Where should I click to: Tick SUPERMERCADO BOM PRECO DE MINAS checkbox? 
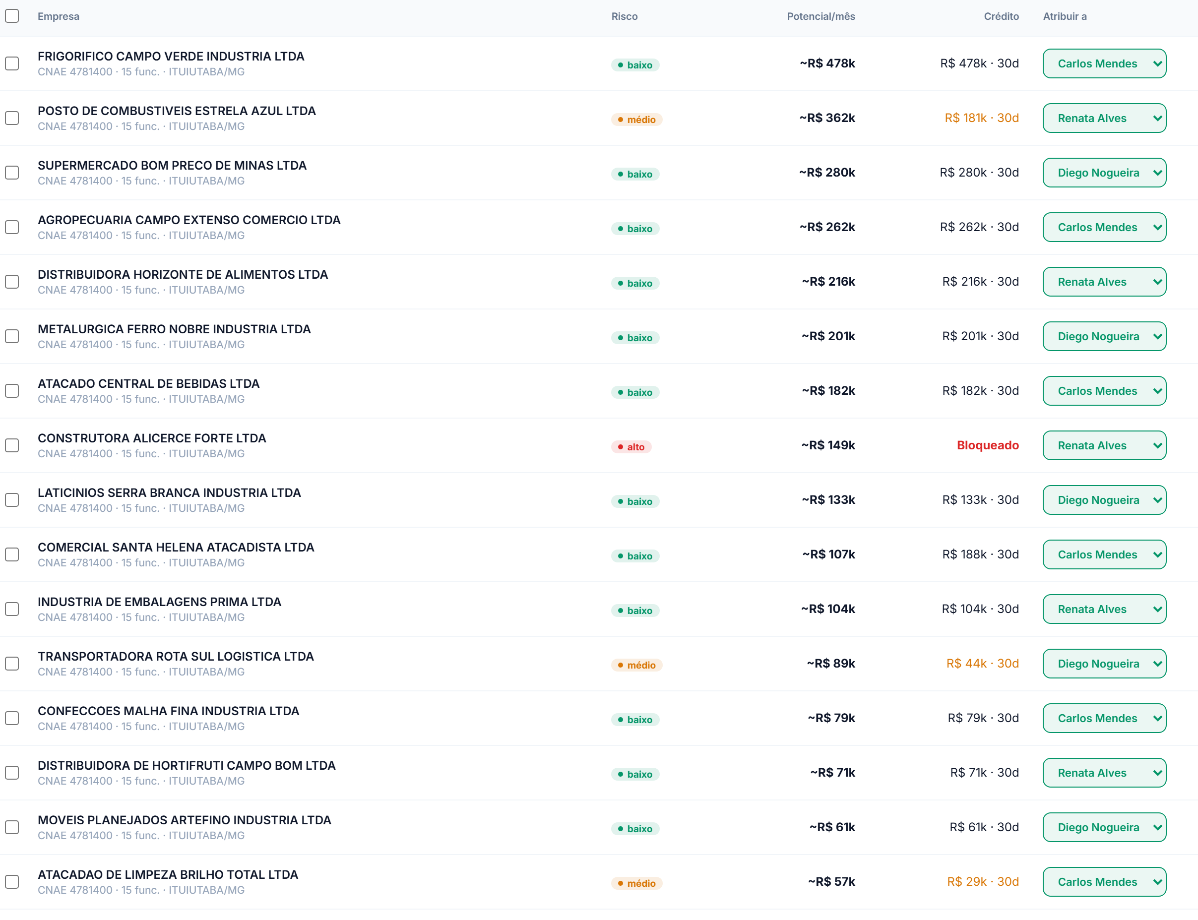click(x=12, y=173)
